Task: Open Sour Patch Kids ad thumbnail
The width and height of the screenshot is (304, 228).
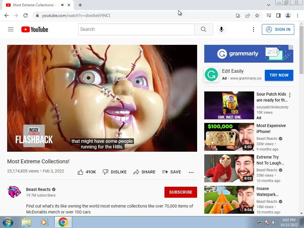Action: (x=229, y=105)
